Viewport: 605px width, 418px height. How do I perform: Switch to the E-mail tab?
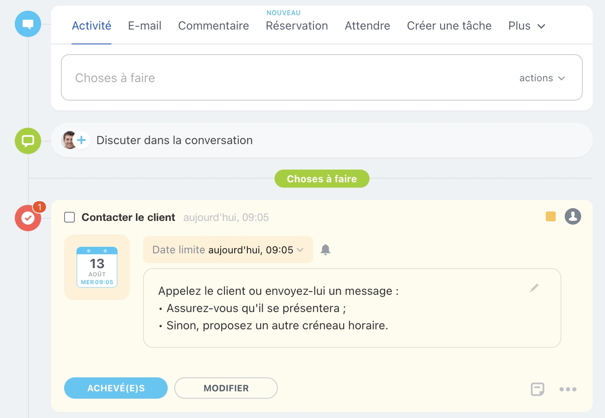tap(145, 26)
